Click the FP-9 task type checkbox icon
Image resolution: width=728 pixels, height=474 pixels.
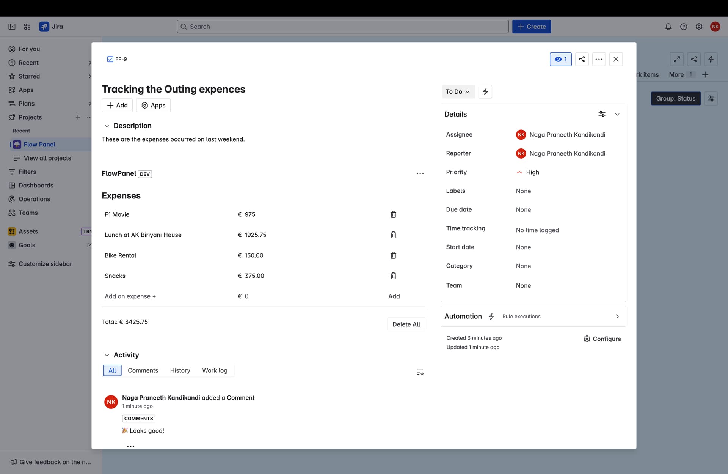pos(110,59)
